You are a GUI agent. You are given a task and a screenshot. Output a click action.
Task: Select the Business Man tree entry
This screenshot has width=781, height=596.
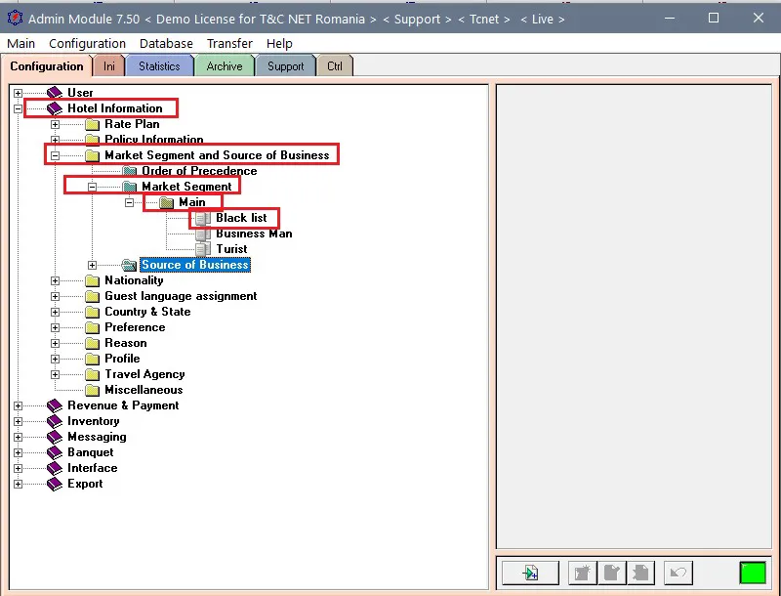pyautogui.click(x=254, y=234)
